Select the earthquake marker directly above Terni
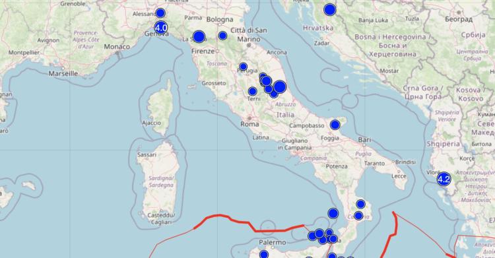This screenshot has height=258, width=495. pyautogui.click(x=252, y=91)
